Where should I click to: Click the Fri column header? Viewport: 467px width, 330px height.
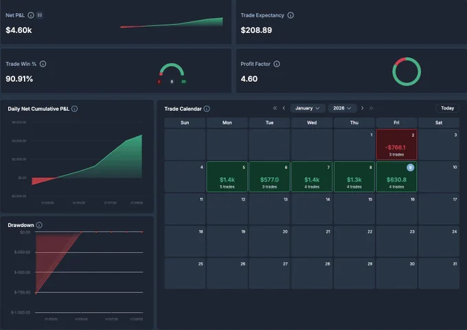(x=396, y=122)
